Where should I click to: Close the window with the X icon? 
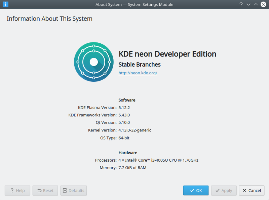pyautogui.click(x=263, y=4)
